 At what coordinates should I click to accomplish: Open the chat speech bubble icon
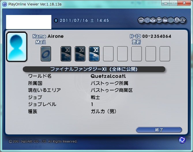click(x=159, y=20)
